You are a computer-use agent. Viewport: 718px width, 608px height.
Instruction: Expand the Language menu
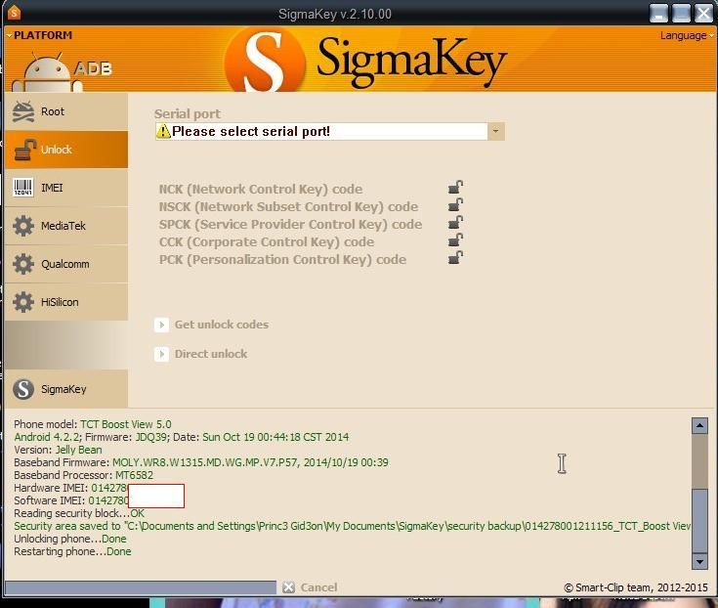(x=686, y=35)
